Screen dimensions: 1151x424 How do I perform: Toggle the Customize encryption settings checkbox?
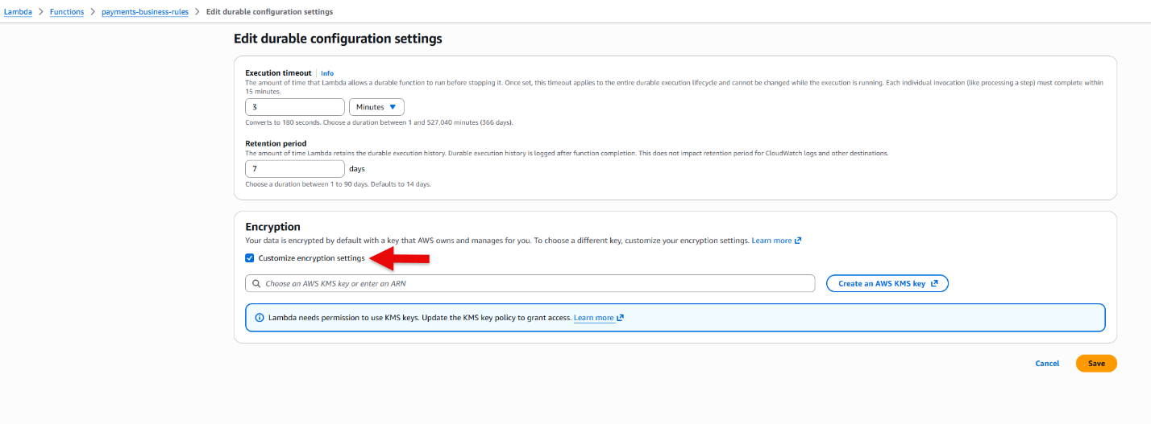pyautogui.click(x=250, y=258)
